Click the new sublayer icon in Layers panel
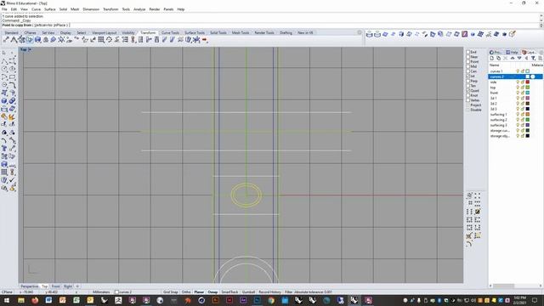 coord(499,59)
